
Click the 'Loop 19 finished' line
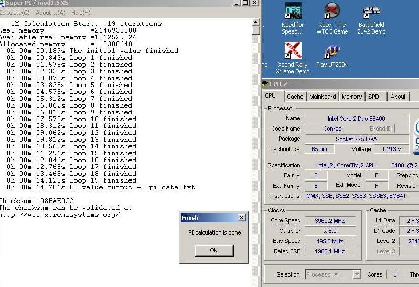point(72,180)
